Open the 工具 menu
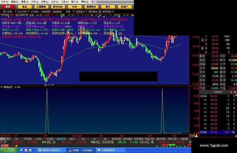 coord(65,2)
